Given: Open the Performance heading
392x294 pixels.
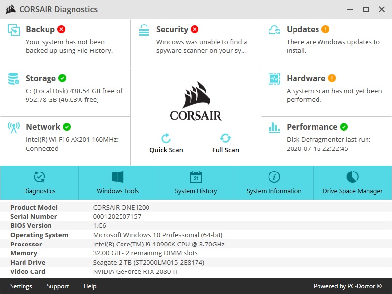Looking at the screenshot, I should (312, 127).
